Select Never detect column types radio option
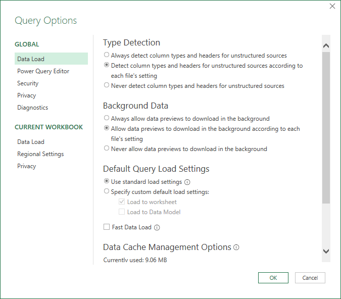 coord(107,85)
